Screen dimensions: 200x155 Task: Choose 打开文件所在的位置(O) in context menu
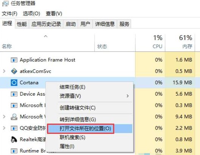pos(90,129)
